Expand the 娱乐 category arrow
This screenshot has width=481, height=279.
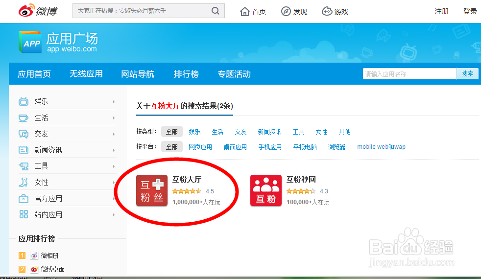(114, 101)
